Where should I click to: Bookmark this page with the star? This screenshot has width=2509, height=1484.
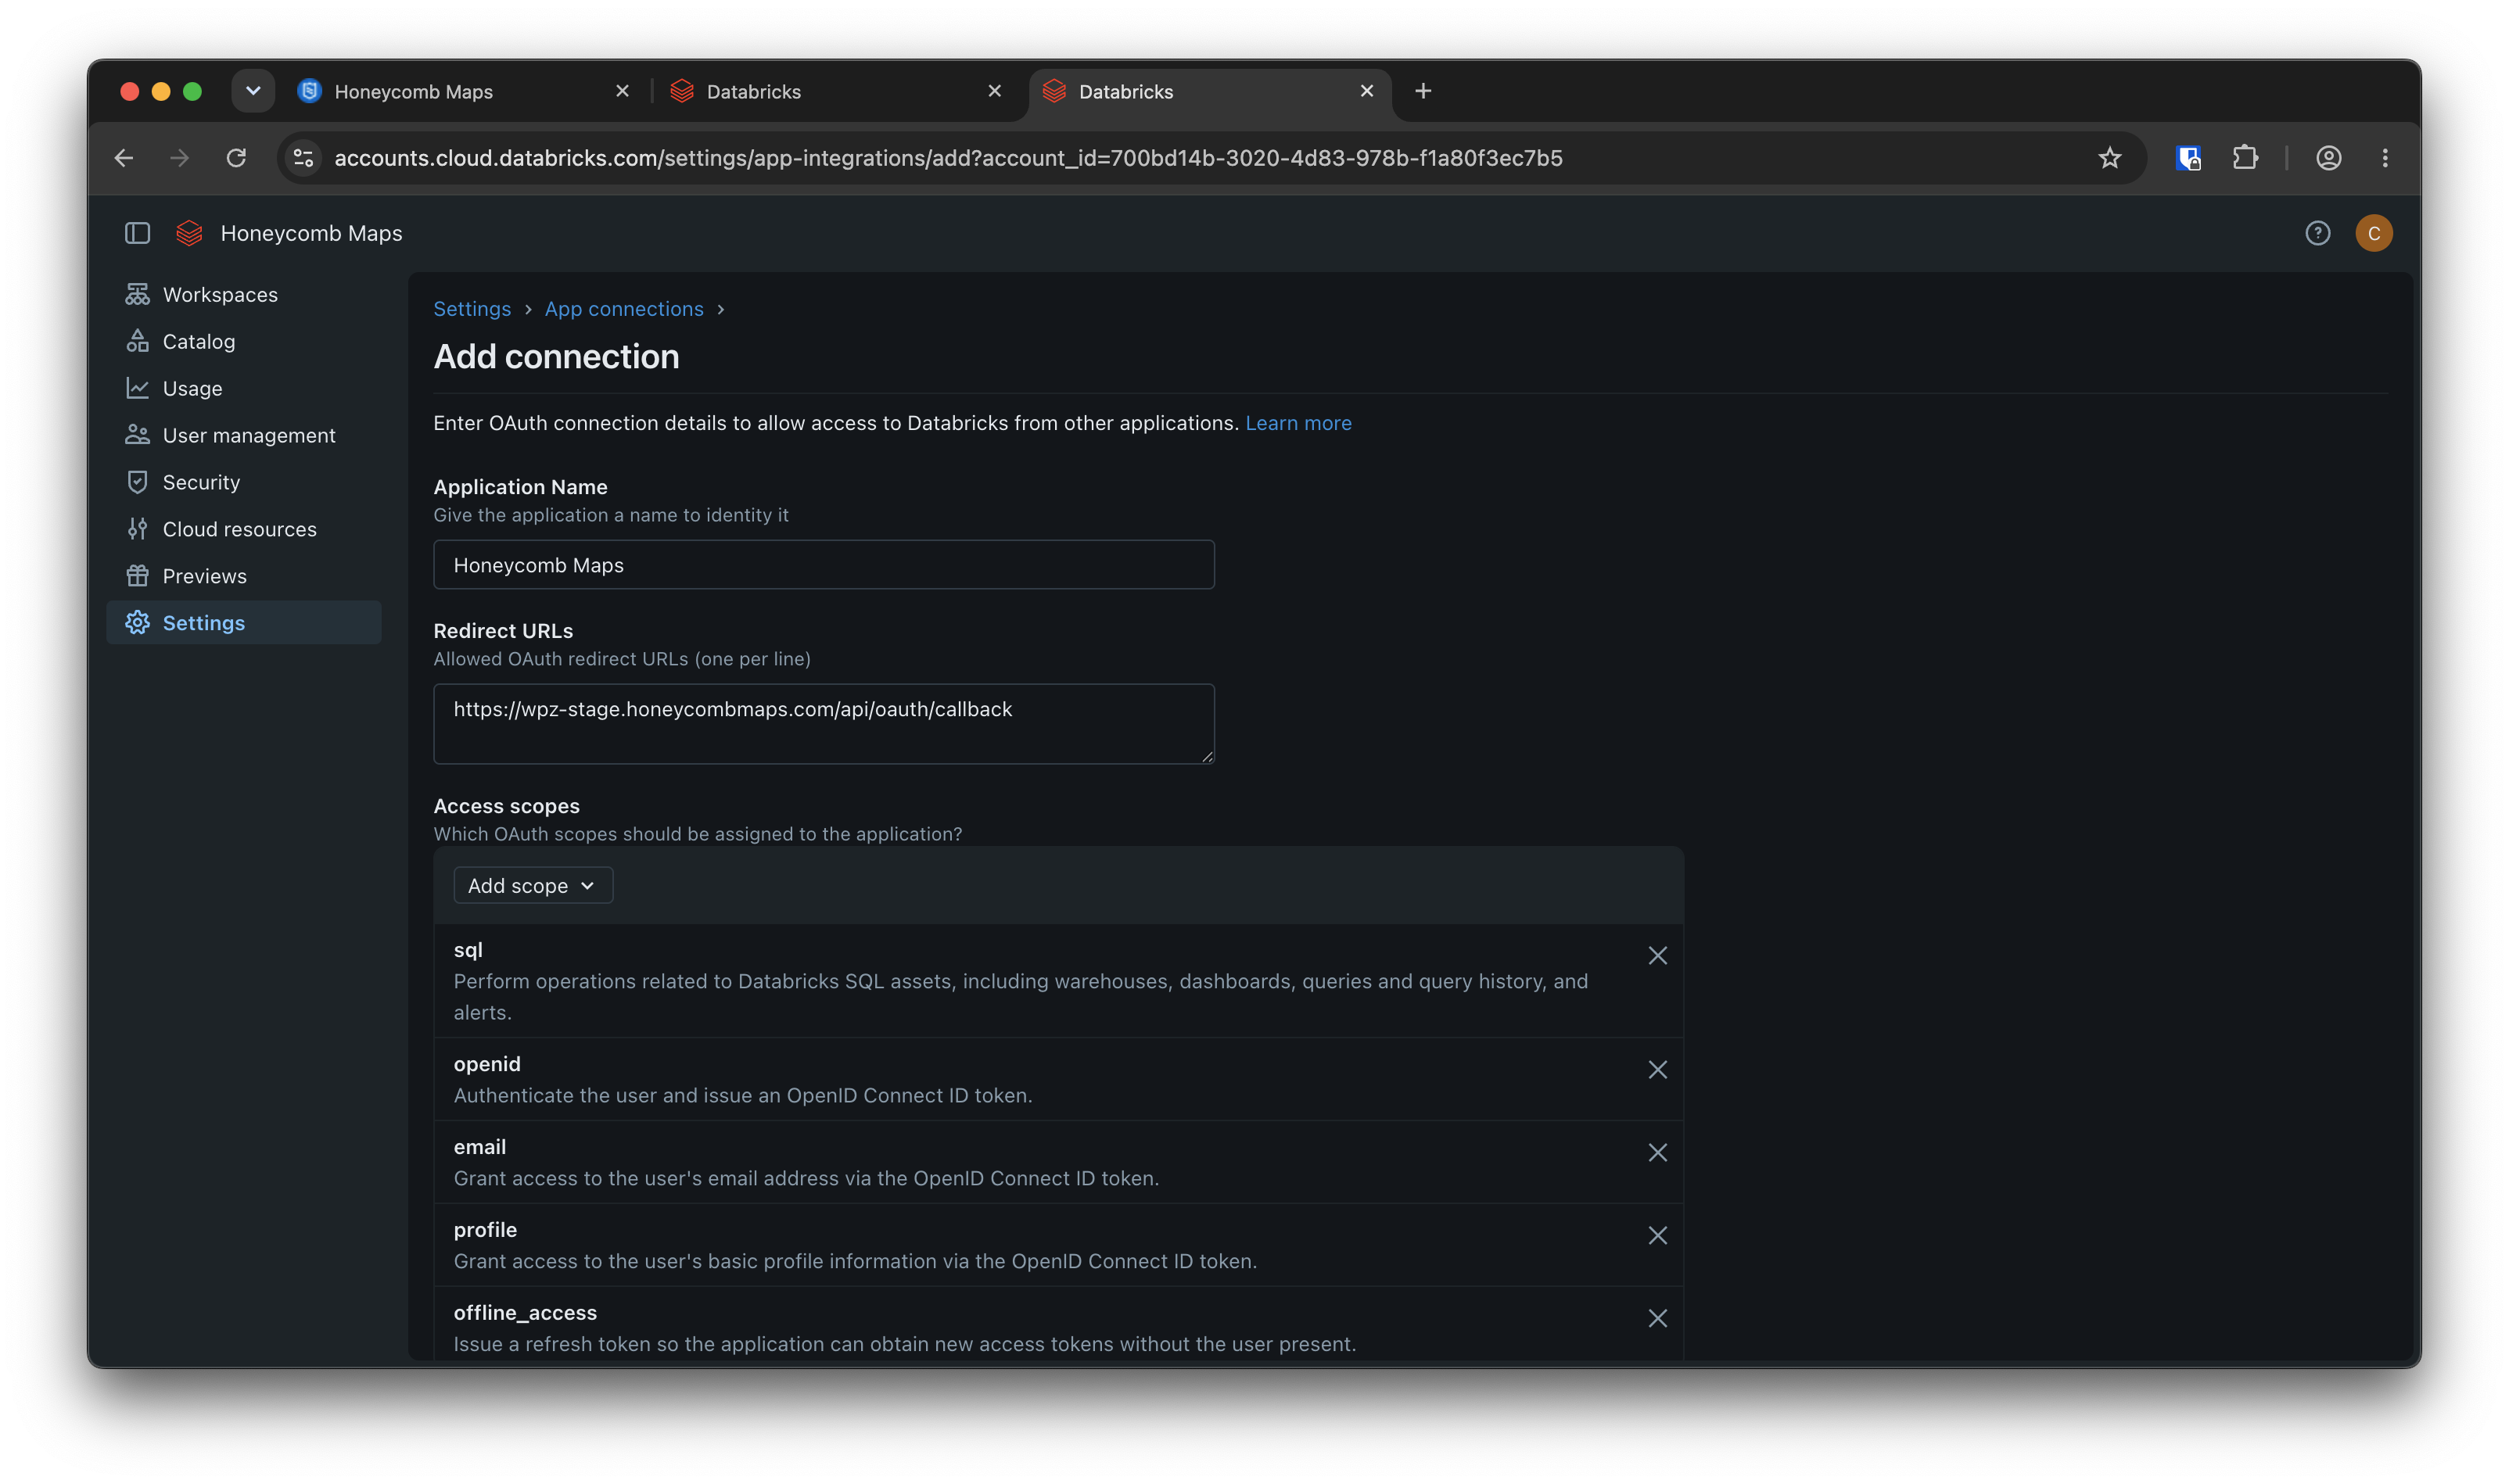click(2109, 158)
